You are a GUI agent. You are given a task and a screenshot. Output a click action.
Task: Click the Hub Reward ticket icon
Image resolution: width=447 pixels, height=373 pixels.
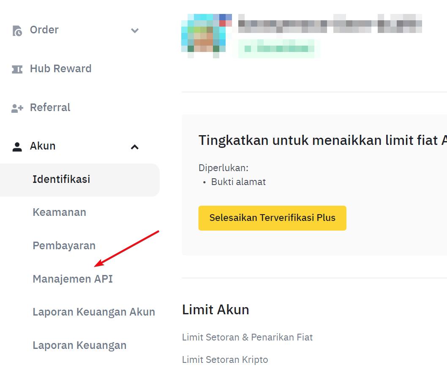(x=17, y=69)
